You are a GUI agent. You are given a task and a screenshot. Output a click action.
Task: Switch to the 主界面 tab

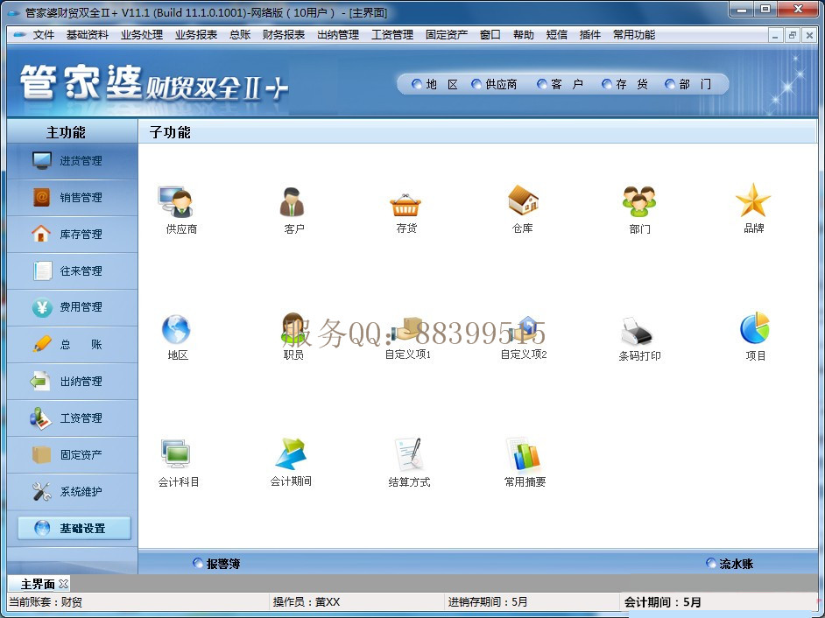[38, 584]
